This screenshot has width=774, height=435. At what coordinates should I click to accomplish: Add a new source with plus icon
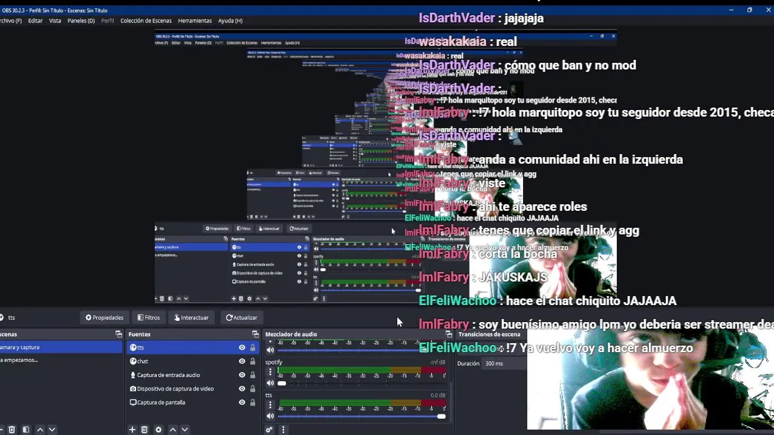(132, 430)
